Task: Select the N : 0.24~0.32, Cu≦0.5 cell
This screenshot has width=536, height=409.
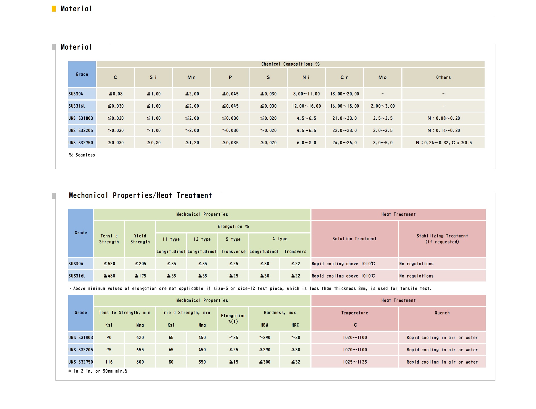Action: click(x=443, y=143)
